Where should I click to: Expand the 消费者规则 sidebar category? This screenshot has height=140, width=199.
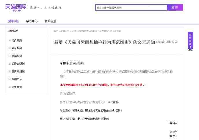(x=17, y=64)
